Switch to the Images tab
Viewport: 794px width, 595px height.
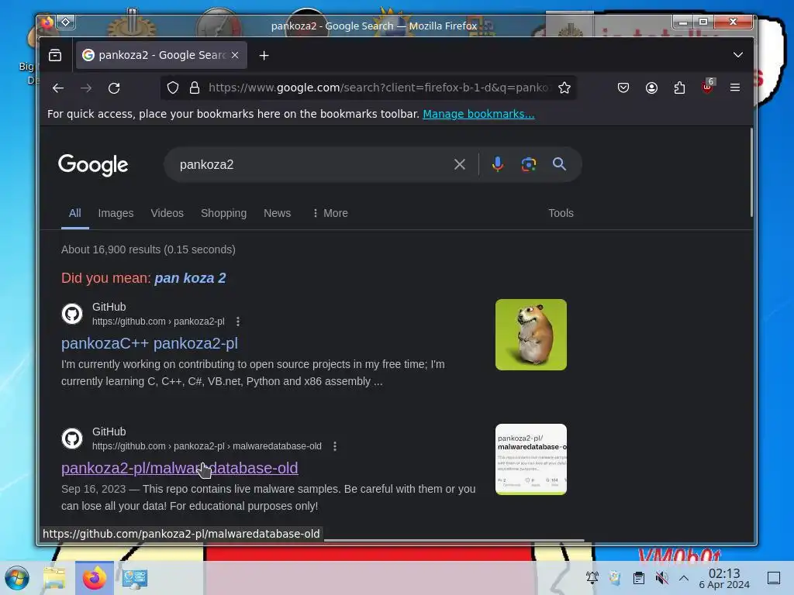pos(116,213)
